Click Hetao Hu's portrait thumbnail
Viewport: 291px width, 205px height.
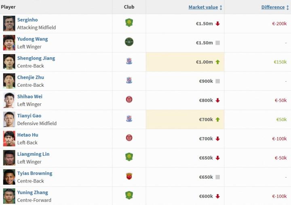pos(9,138)
